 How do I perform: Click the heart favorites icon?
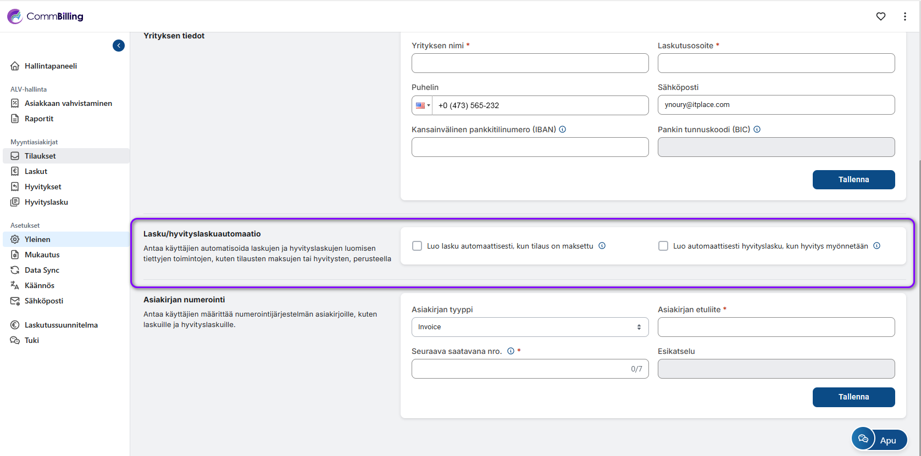[881, 16]
